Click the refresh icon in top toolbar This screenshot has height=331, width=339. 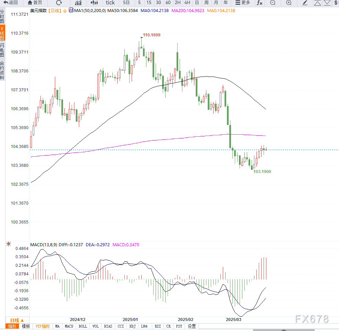coord(59,3)
